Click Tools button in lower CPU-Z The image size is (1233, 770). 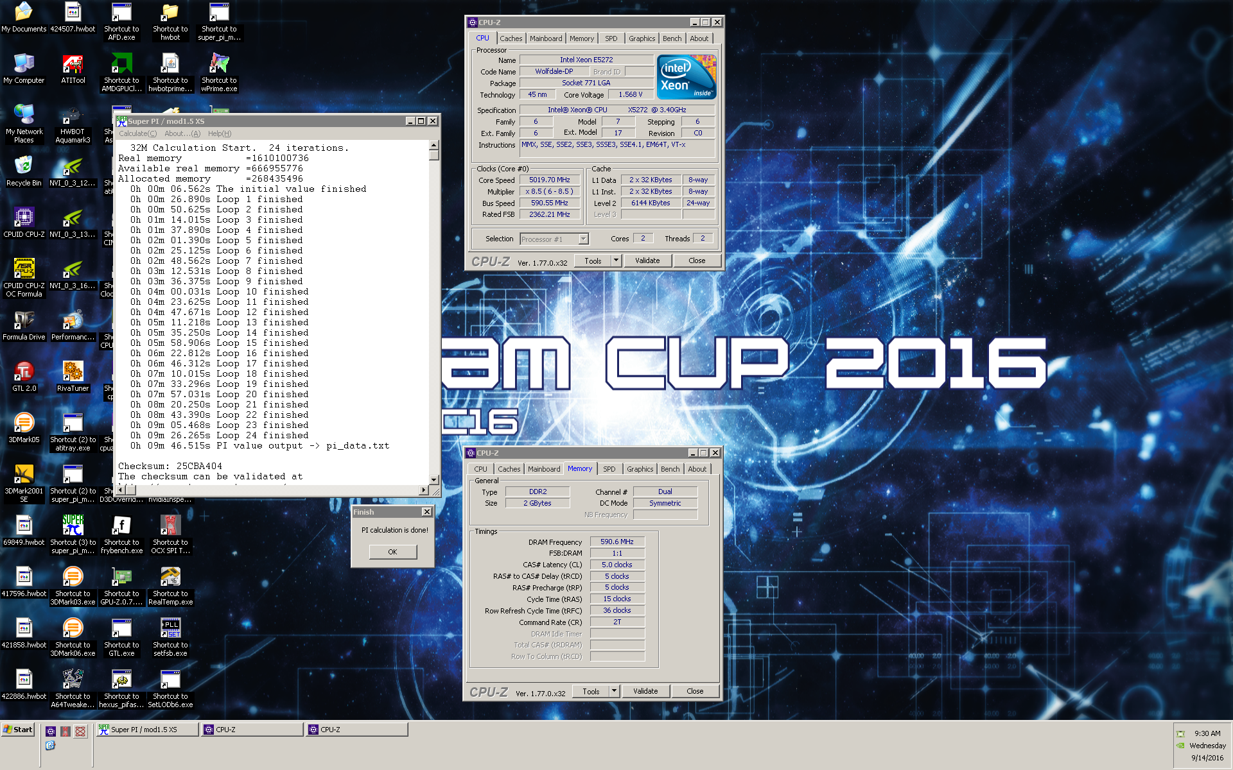pyautogui.click(x=591, y=691)
